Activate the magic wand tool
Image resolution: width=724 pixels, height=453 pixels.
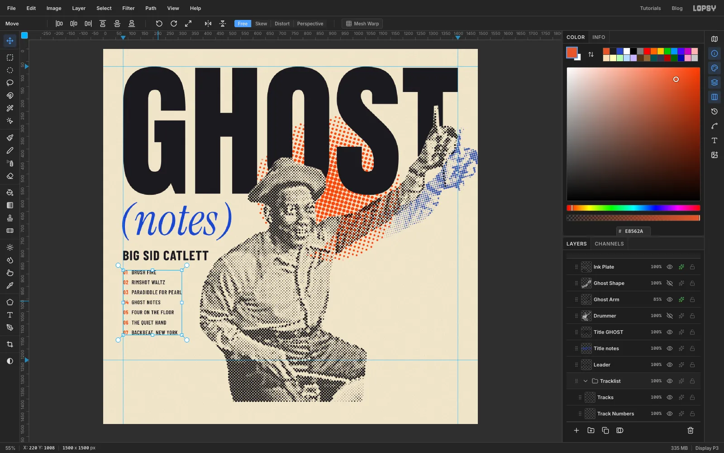10,108
